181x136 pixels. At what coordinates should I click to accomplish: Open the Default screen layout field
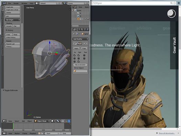pyautogui.click(x=48, y=3)
